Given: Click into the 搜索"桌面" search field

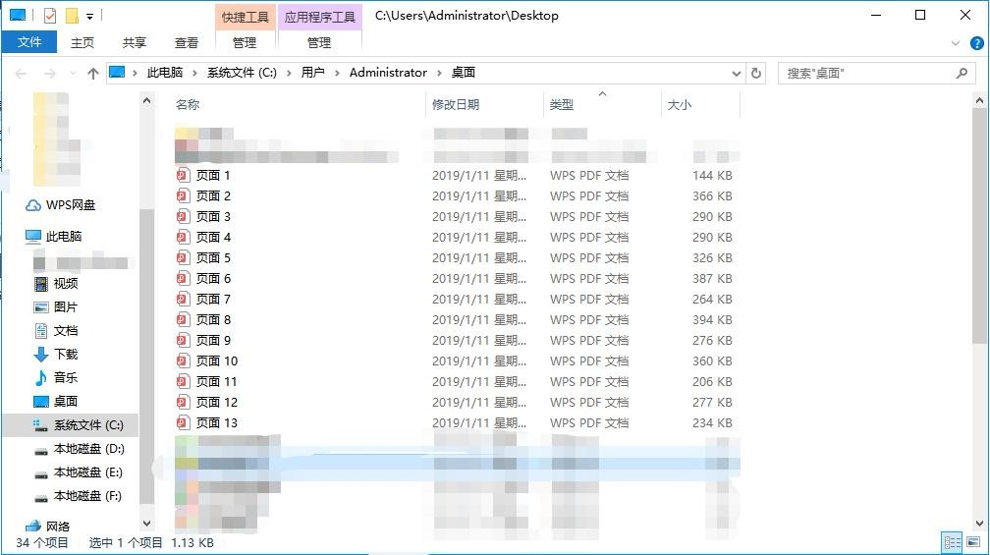Looking at the screenshot, I should (864, 73).
